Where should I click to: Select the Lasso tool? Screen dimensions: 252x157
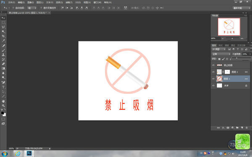[x=3, y=27]
